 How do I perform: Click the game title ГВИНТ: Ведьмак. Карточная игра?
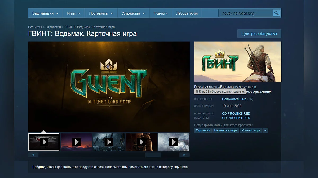coord(82,34)
